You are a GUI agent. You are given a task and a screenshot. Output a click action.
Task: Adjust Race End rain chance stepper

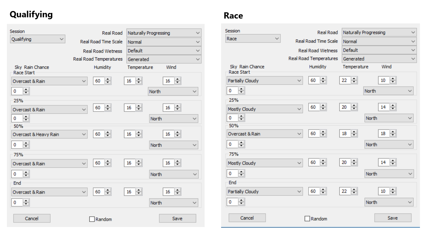241,202
